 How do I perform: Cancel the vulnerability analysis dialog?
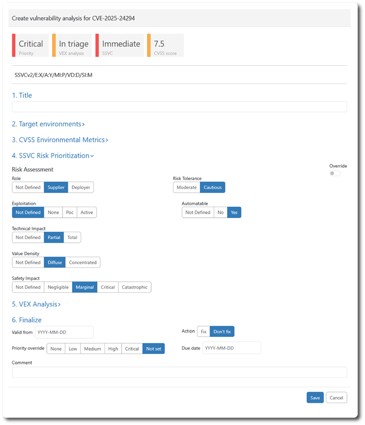(x=336, y=397)
